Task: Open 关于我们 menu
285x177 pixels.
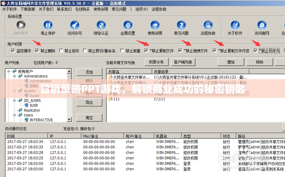Action: pos(46,9)
